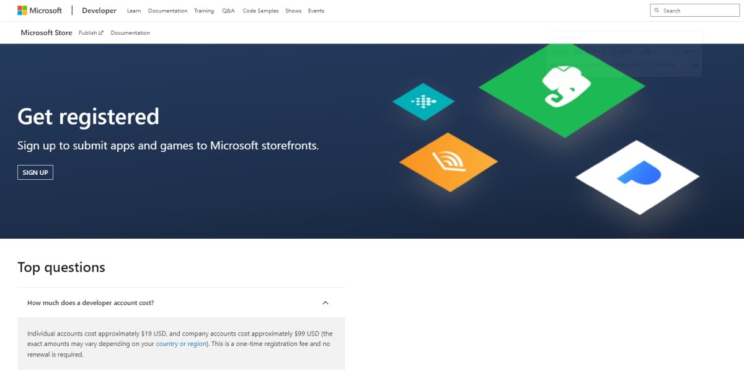744x372 pixels.
Task: Open the Training menu item
Action: coord(204,11)
